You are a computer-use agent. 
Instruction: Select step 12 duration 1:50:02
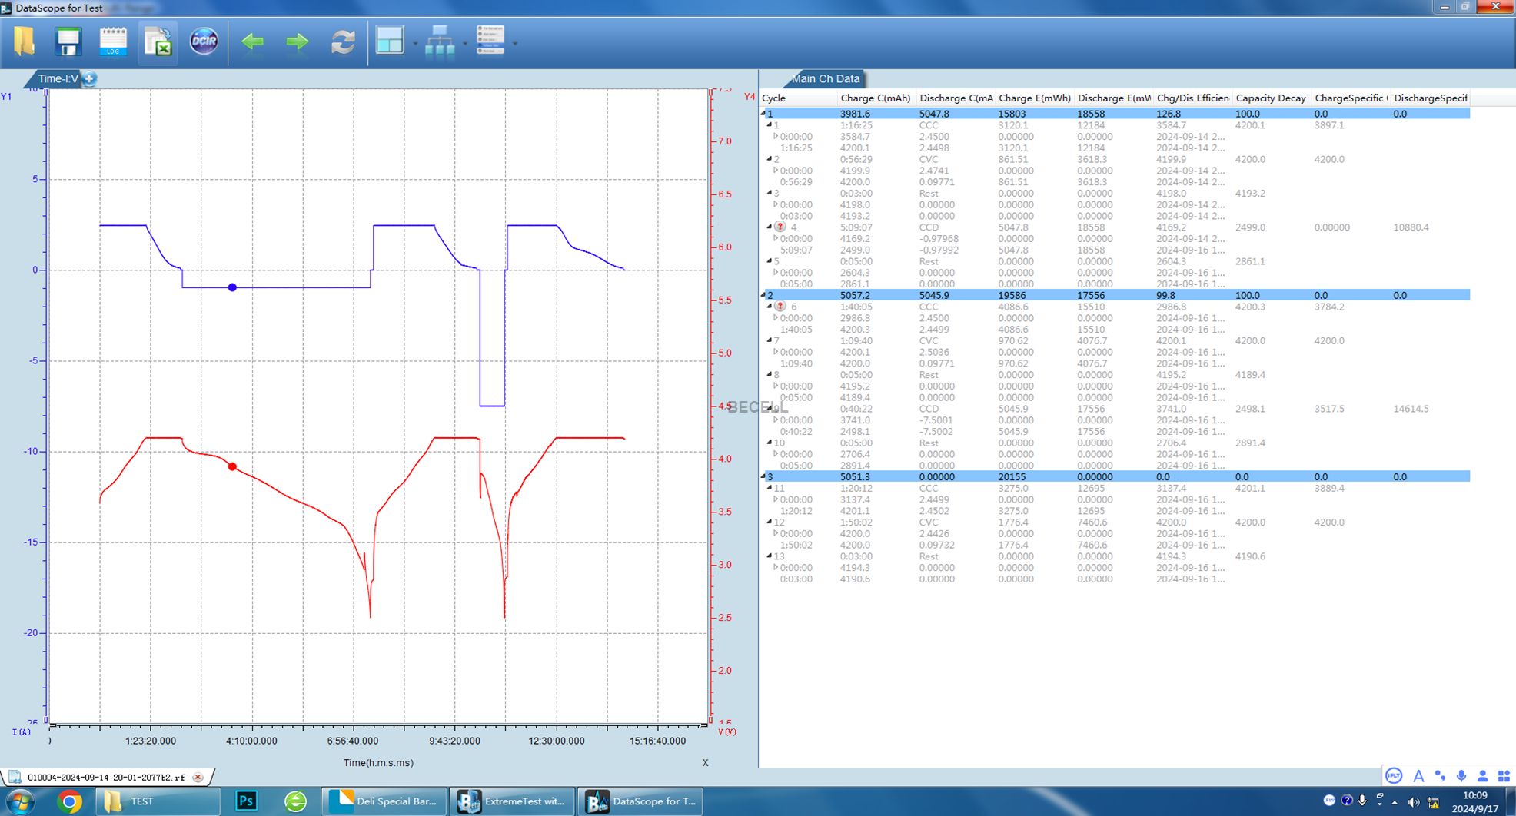click(856, 522)
